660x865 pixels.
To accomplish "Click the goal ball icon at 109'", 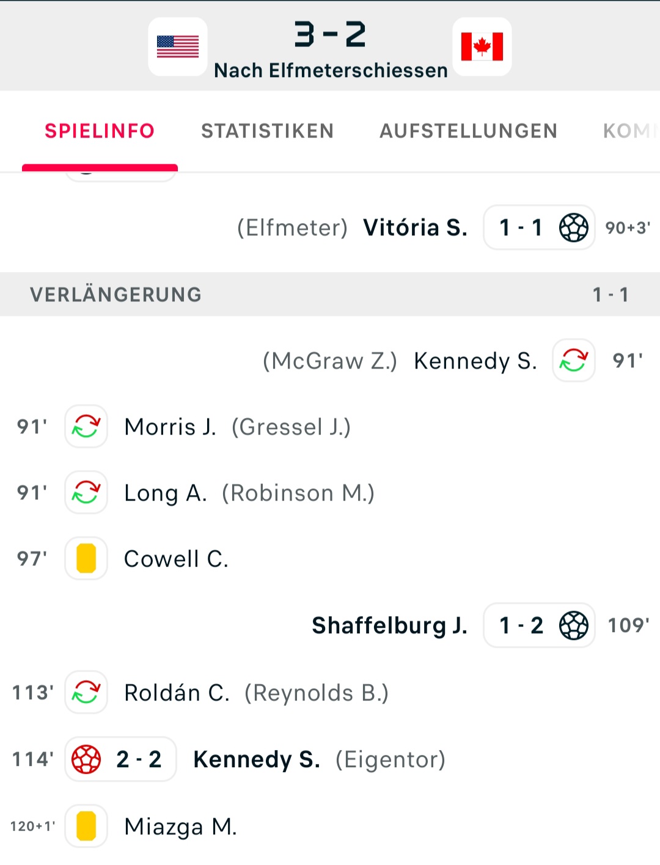I will 574,625.
